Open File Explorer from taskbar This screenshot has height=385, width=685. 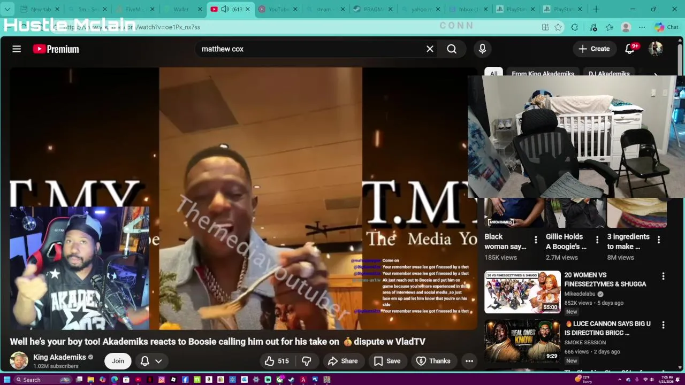click(91, 380)
